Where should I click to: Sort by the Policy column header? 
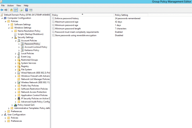pyautogui.click(x=83, y=15)
